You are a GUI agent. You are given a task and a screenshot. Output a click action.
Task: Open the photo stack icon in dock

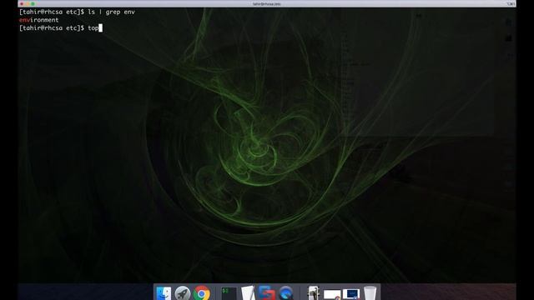(313, 293)
